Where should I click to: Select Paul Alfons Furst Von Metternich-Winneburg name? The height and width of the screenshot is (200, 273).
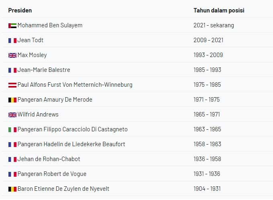pyautogui.click(x=75, y=85)
